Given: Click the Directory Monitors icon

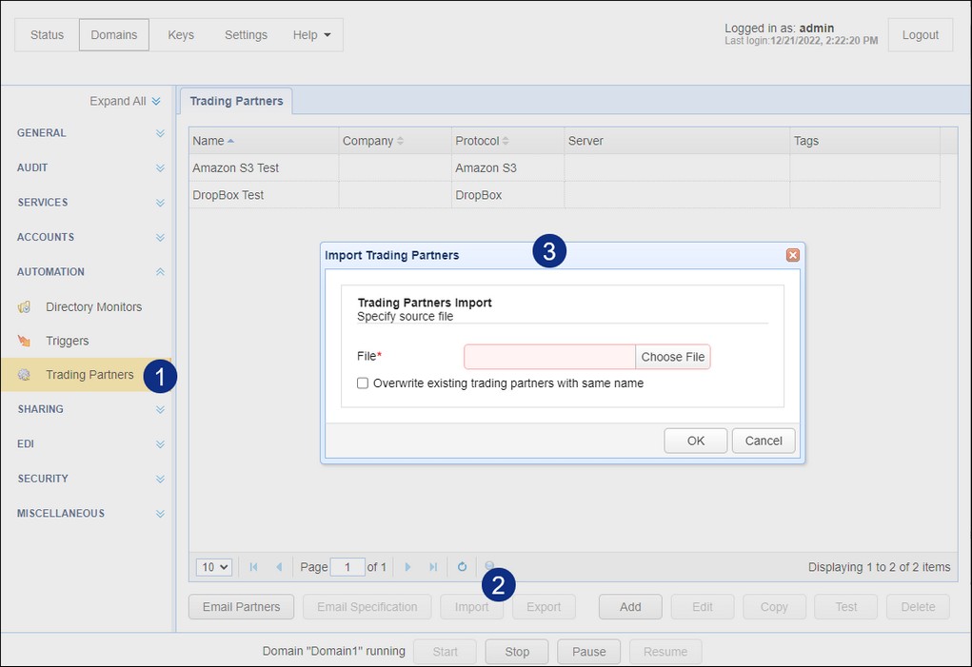Looking at the screenshot, I should coord(24,306).
